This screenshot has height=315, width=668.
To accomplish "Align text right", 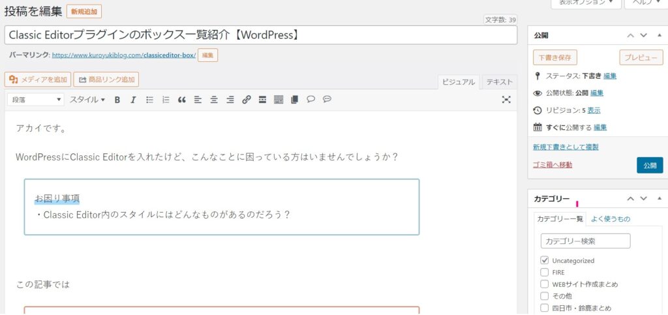I will pos(230,100).
